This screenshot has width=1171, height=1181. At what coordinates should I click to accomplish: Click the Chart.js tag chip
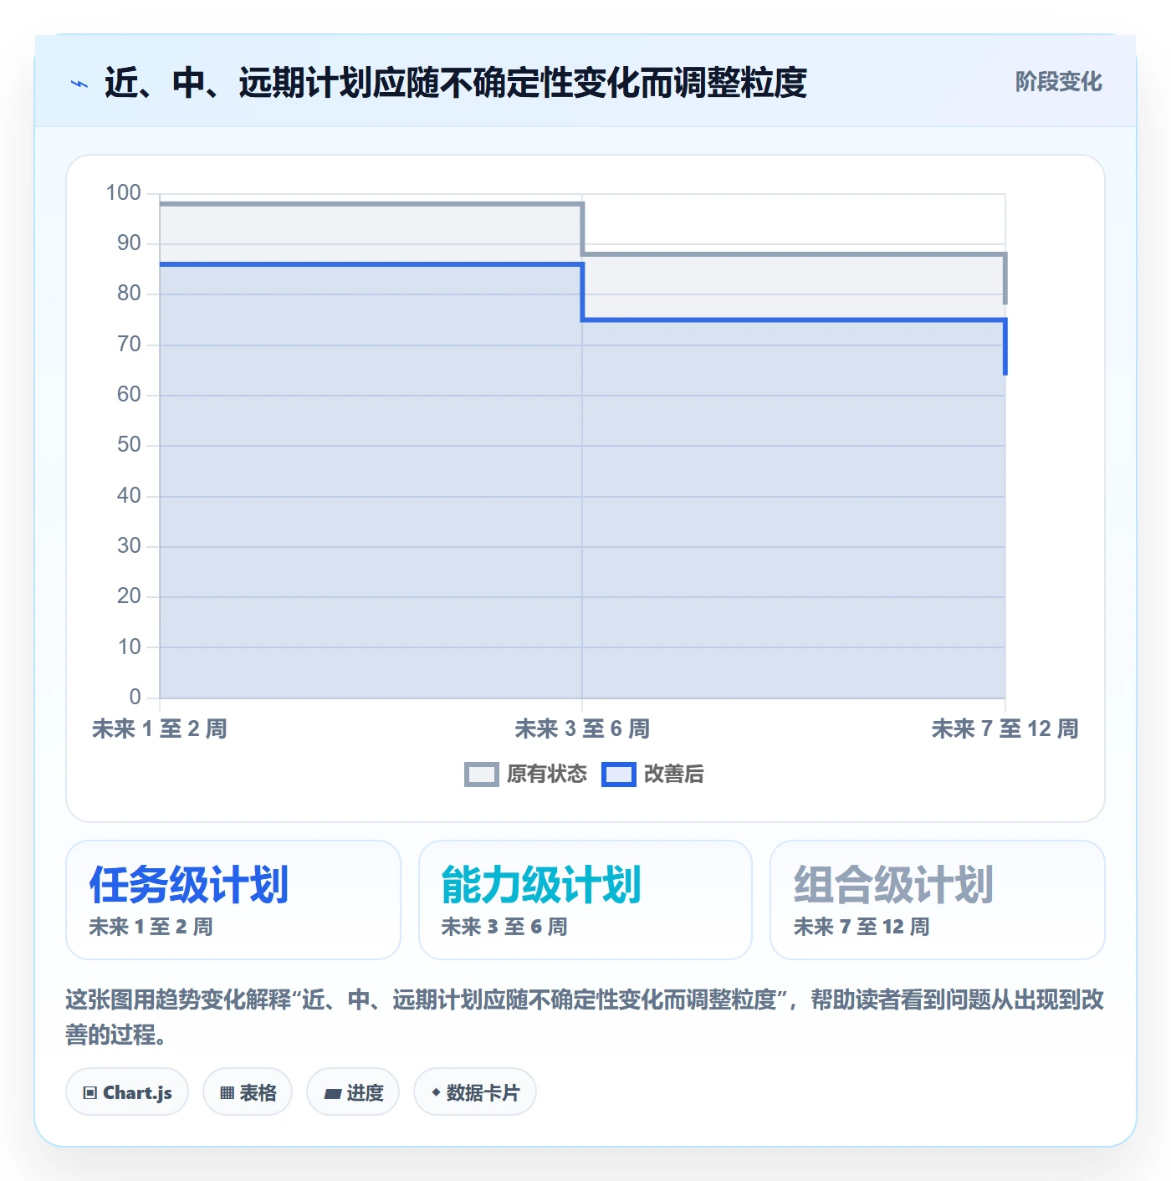pos(127,1092)
